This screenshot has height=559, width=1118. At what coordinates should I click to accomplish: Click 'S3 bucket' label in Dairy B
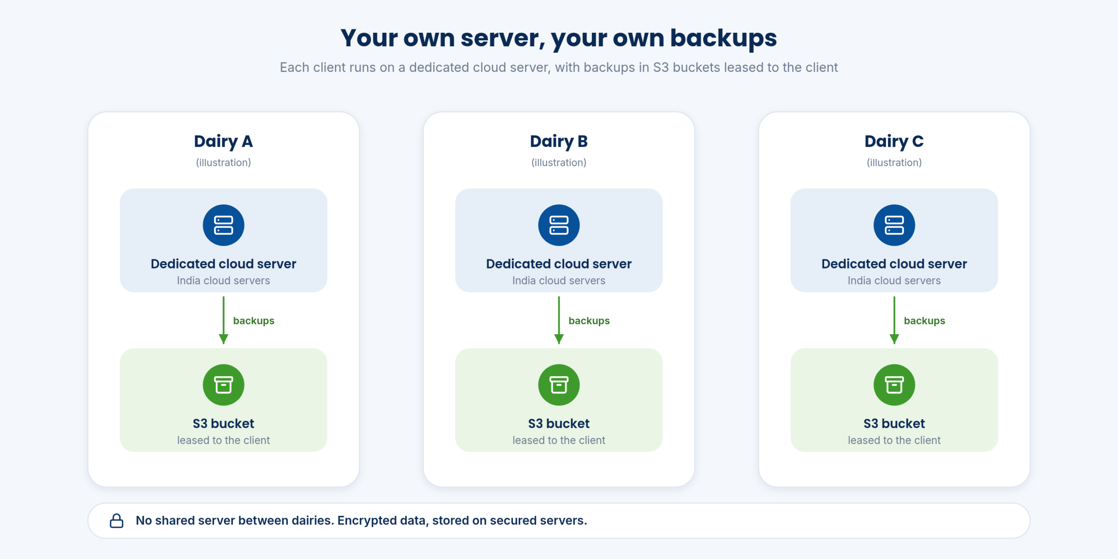pyautogui.click(x=559, y=424)
